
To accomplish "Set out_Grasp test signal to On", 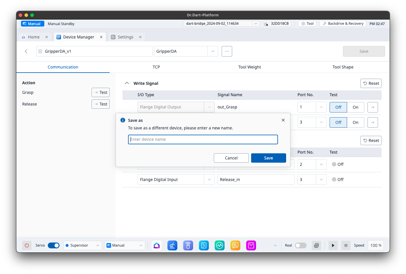I will click(x=355, y=107).
